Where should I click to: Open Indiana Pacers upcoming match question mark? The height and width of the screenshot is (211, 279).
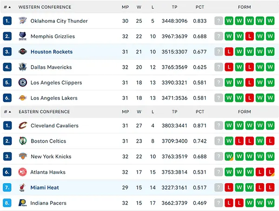click(219, 203)
